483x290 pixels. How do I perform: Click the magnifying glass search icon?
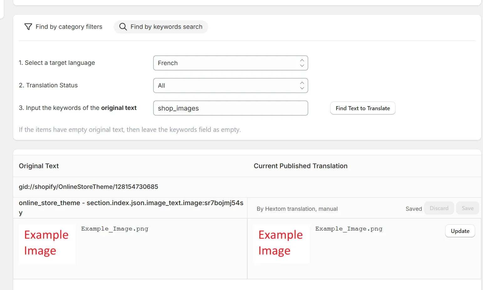tap(123, 27)
